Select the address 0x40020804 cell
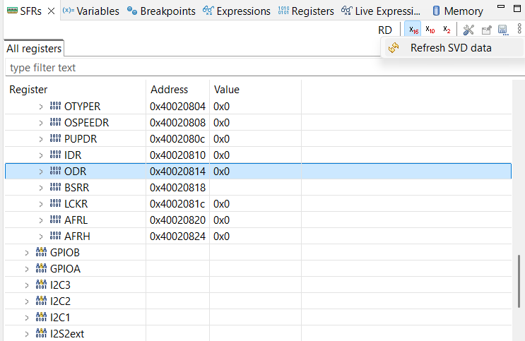Image resolution: width=525 pixels, height=341 pixels. 178,107
